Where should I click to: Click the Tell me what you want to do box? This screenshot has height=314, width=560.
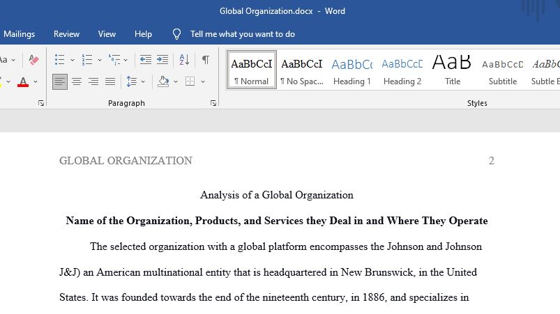pos(243,34)
